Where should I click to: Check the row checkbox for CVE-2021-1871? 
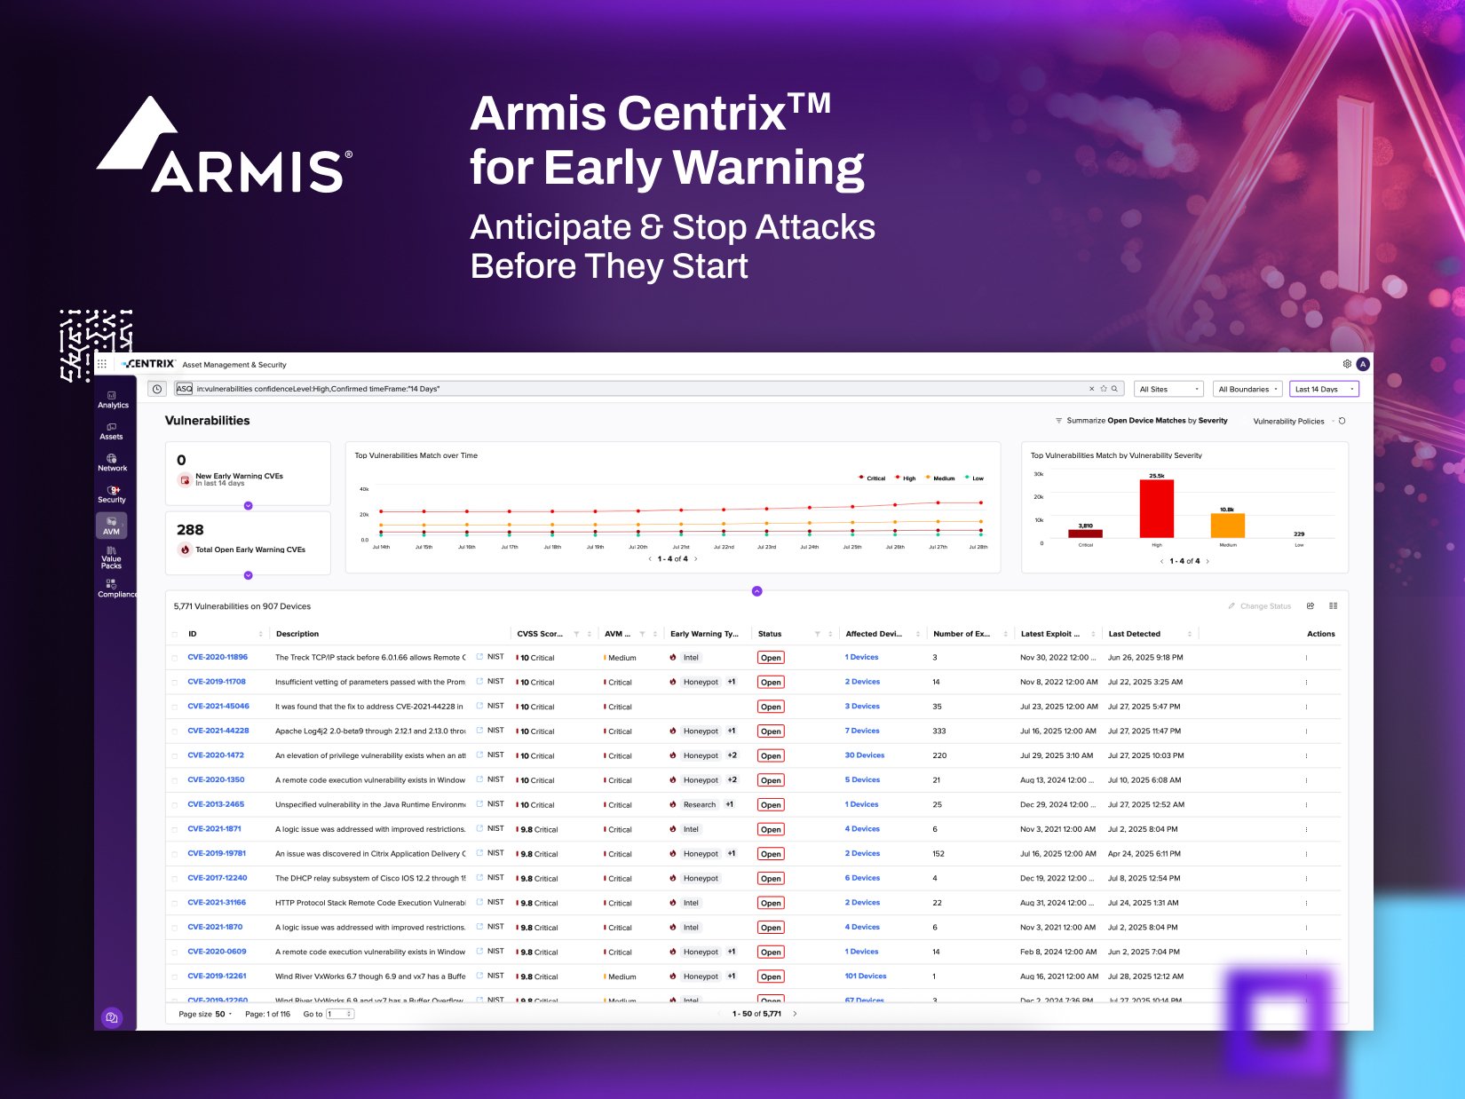175,829
